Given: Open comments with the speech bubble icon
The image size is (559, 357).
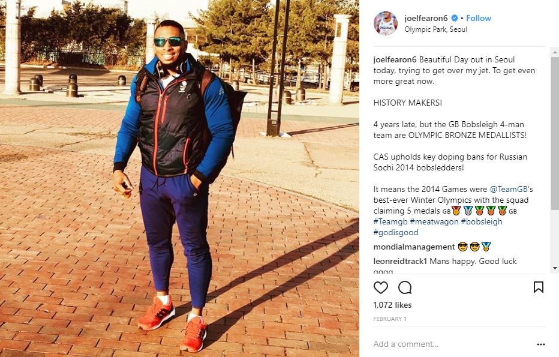Looking at the screenshot, I should click(405, 287).
